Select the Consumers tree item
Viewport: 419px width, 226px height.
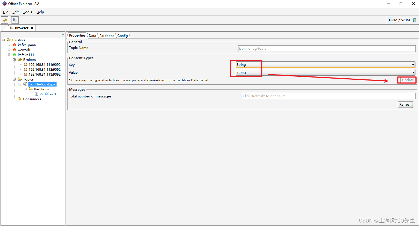pyautogui.click(x=32, y=99)
